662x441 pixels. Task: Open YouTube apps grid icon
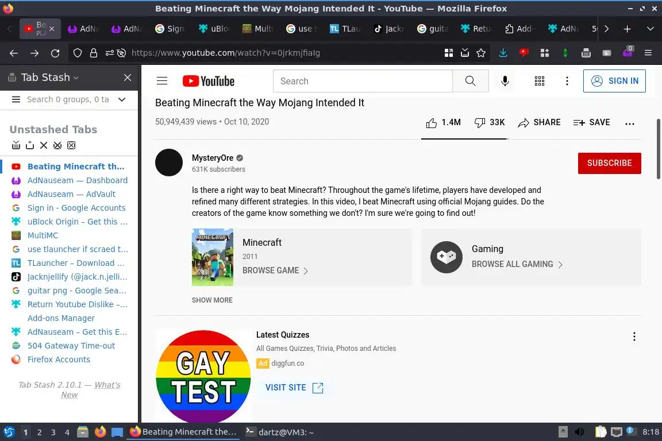pyautogui.click(x=540, y=81)
